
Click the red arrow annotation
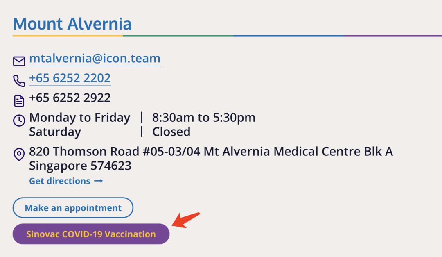[186, 220]
